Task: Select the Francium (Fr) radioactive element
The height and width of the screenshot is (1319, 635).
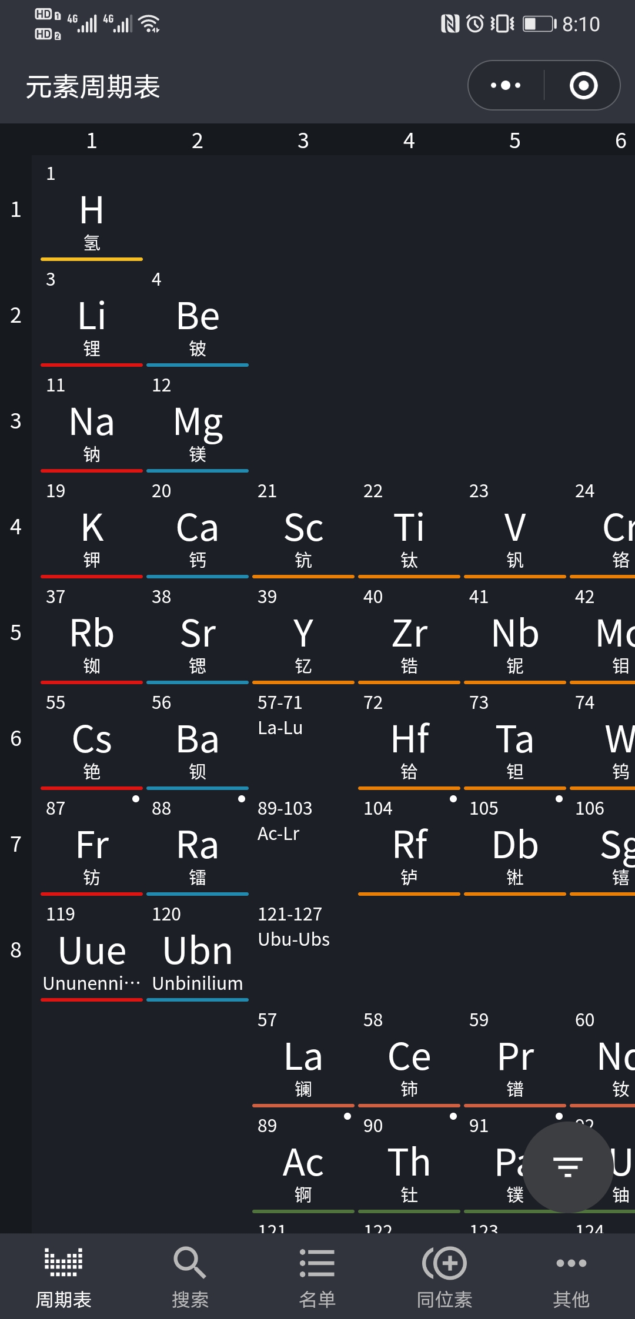Action: pos(92,846)
